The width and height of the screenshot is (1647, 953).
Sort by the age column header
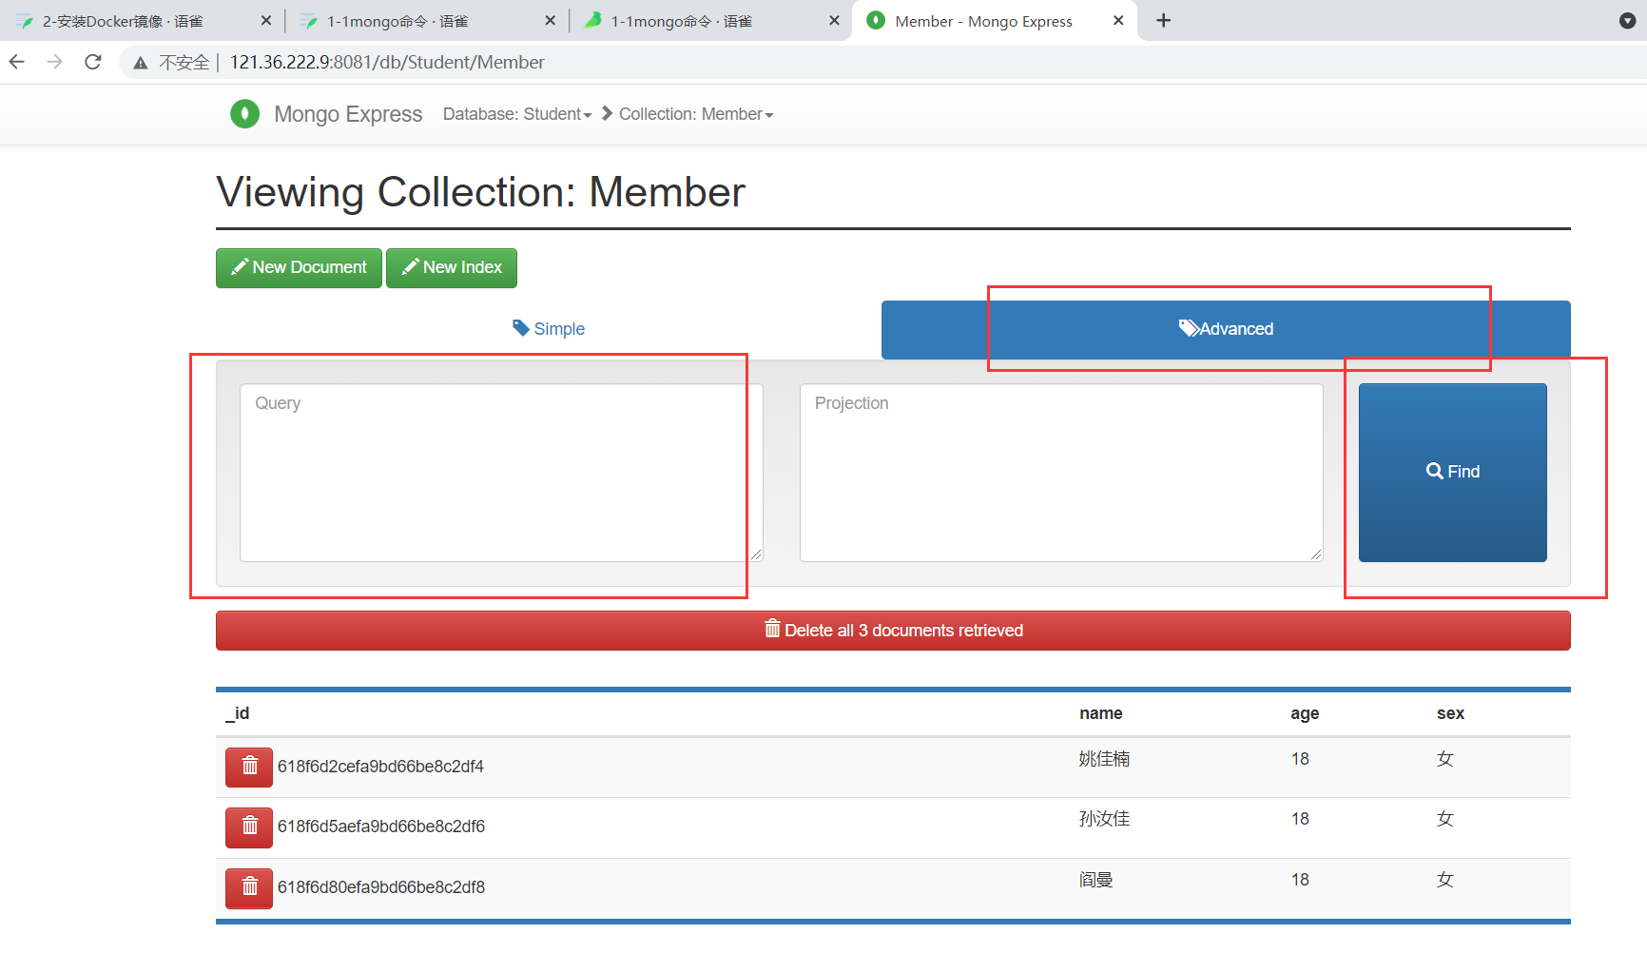(x=1305, y=713)
